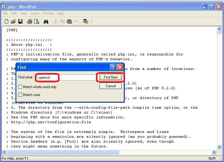Click the '[PHP]' section header text
Screen dimensions: 224x162
coord(12,30)
